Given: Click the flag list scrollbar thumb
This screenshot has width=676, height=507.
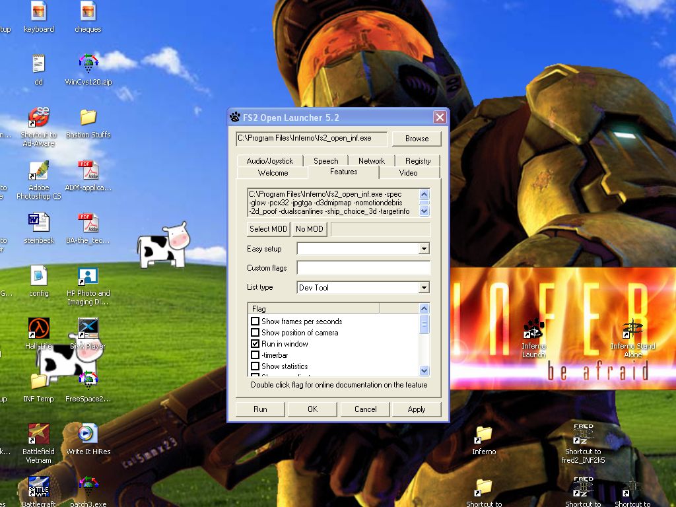Looking at the screenshot, I should pos(424,324).
